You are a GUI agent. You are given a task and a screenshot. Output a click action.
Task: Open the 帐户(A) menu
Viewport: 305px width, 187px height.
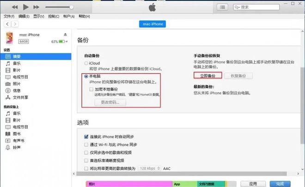(x=69, y=16)
